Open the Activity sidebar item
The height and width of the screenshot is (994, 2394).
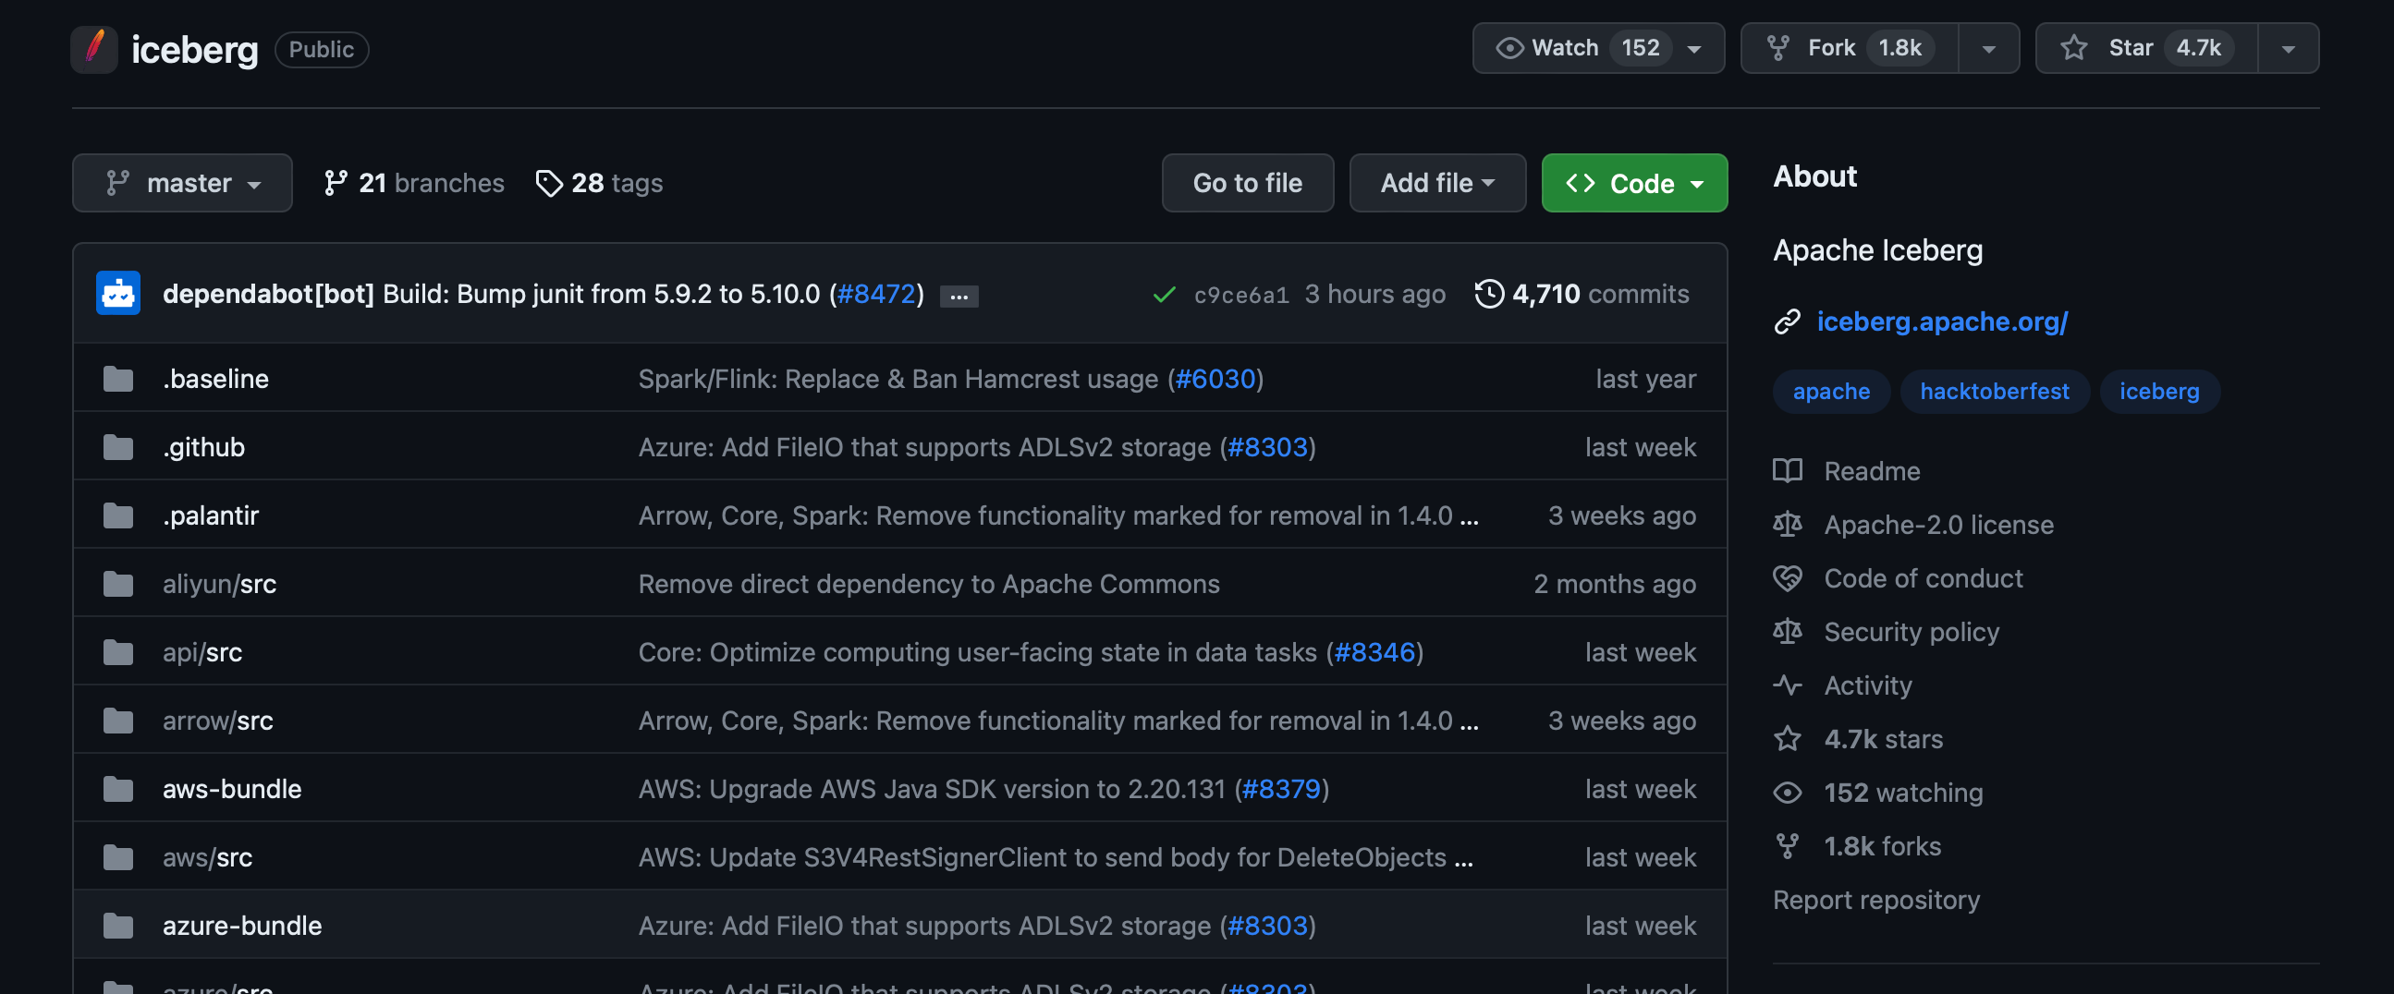coord(1868,685)
